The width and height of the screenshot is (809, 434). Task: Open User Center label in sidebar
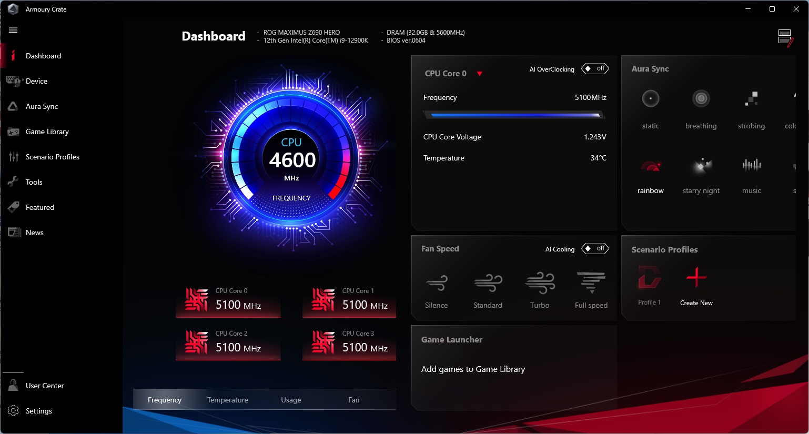(x=45, y=386)
